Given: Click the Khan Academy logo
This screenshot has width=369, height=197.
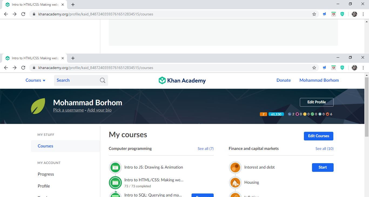Looking at the screenshot, I should click(182, 80).
